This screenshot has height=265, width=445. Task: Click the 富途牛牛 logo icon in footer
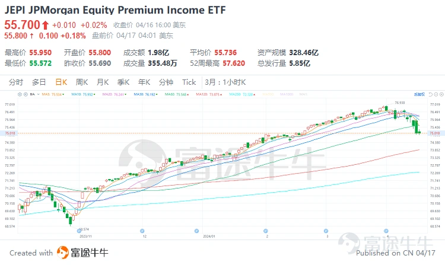(x=63, y=252)
